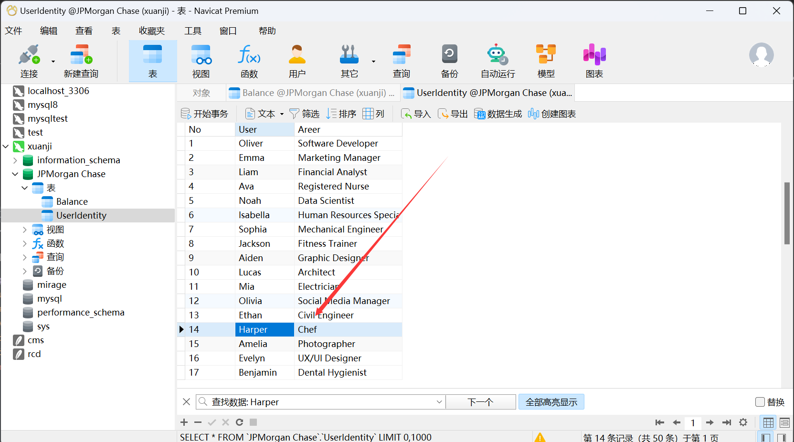Screen dimensions: 794x442
Task: Open the 编辑 menu
Action: [x=49, y=31]
